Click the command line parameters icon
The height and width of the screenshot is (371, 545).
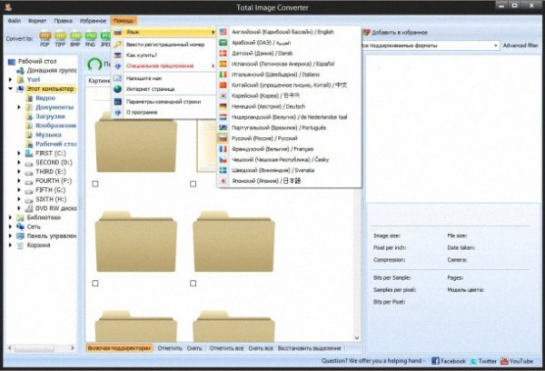(118, 102)
